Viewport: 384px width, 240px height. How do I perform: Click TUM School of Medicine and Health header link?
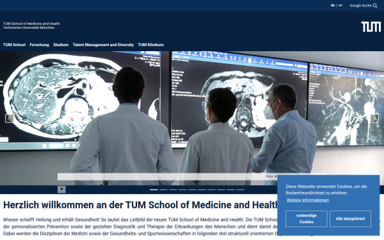[31, 24]
